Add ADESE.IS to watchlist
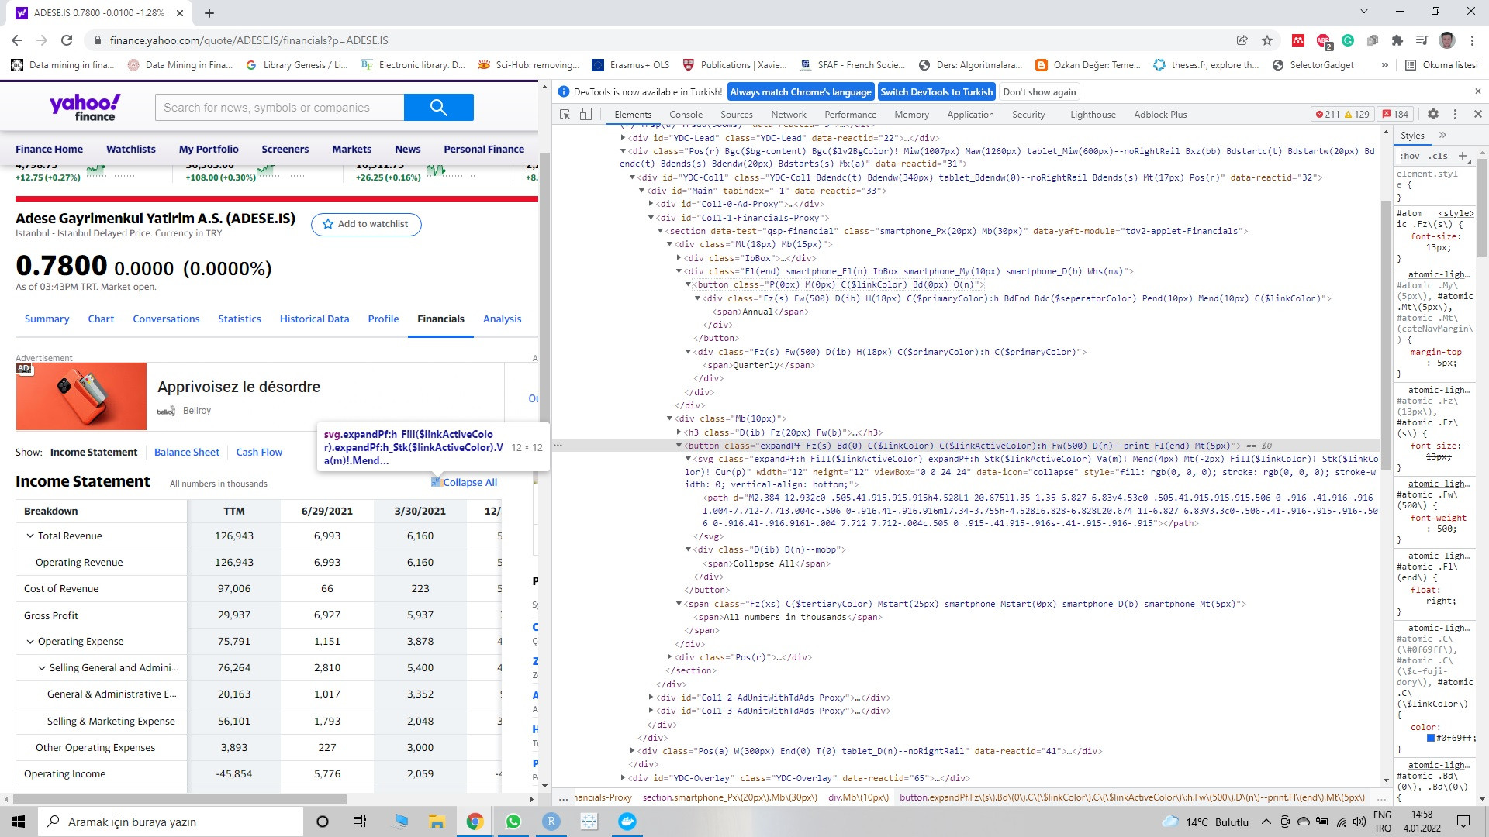 pos(366,224)
